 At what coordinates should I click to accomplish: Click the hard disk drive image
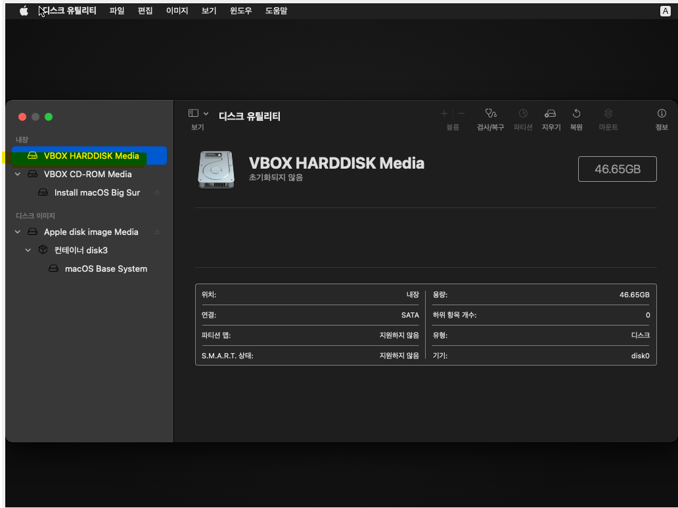(216, 169)
